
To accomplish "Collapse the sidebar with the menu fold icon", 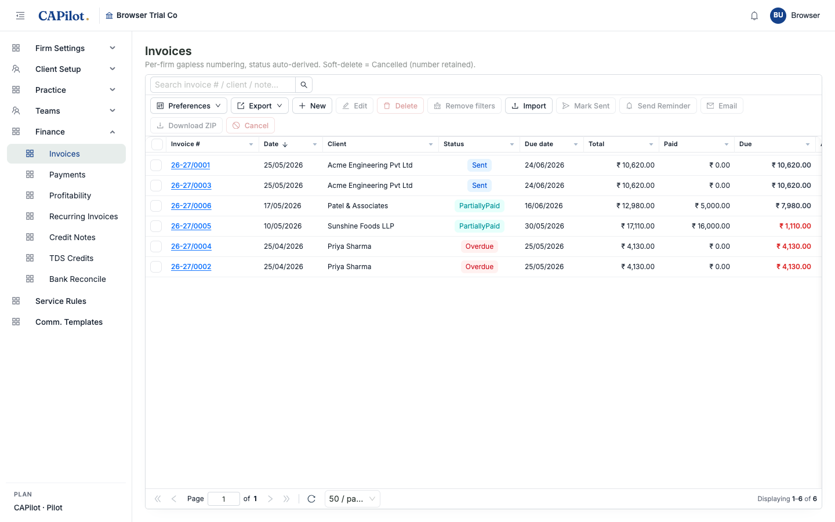I will click(x=20, y=16).
